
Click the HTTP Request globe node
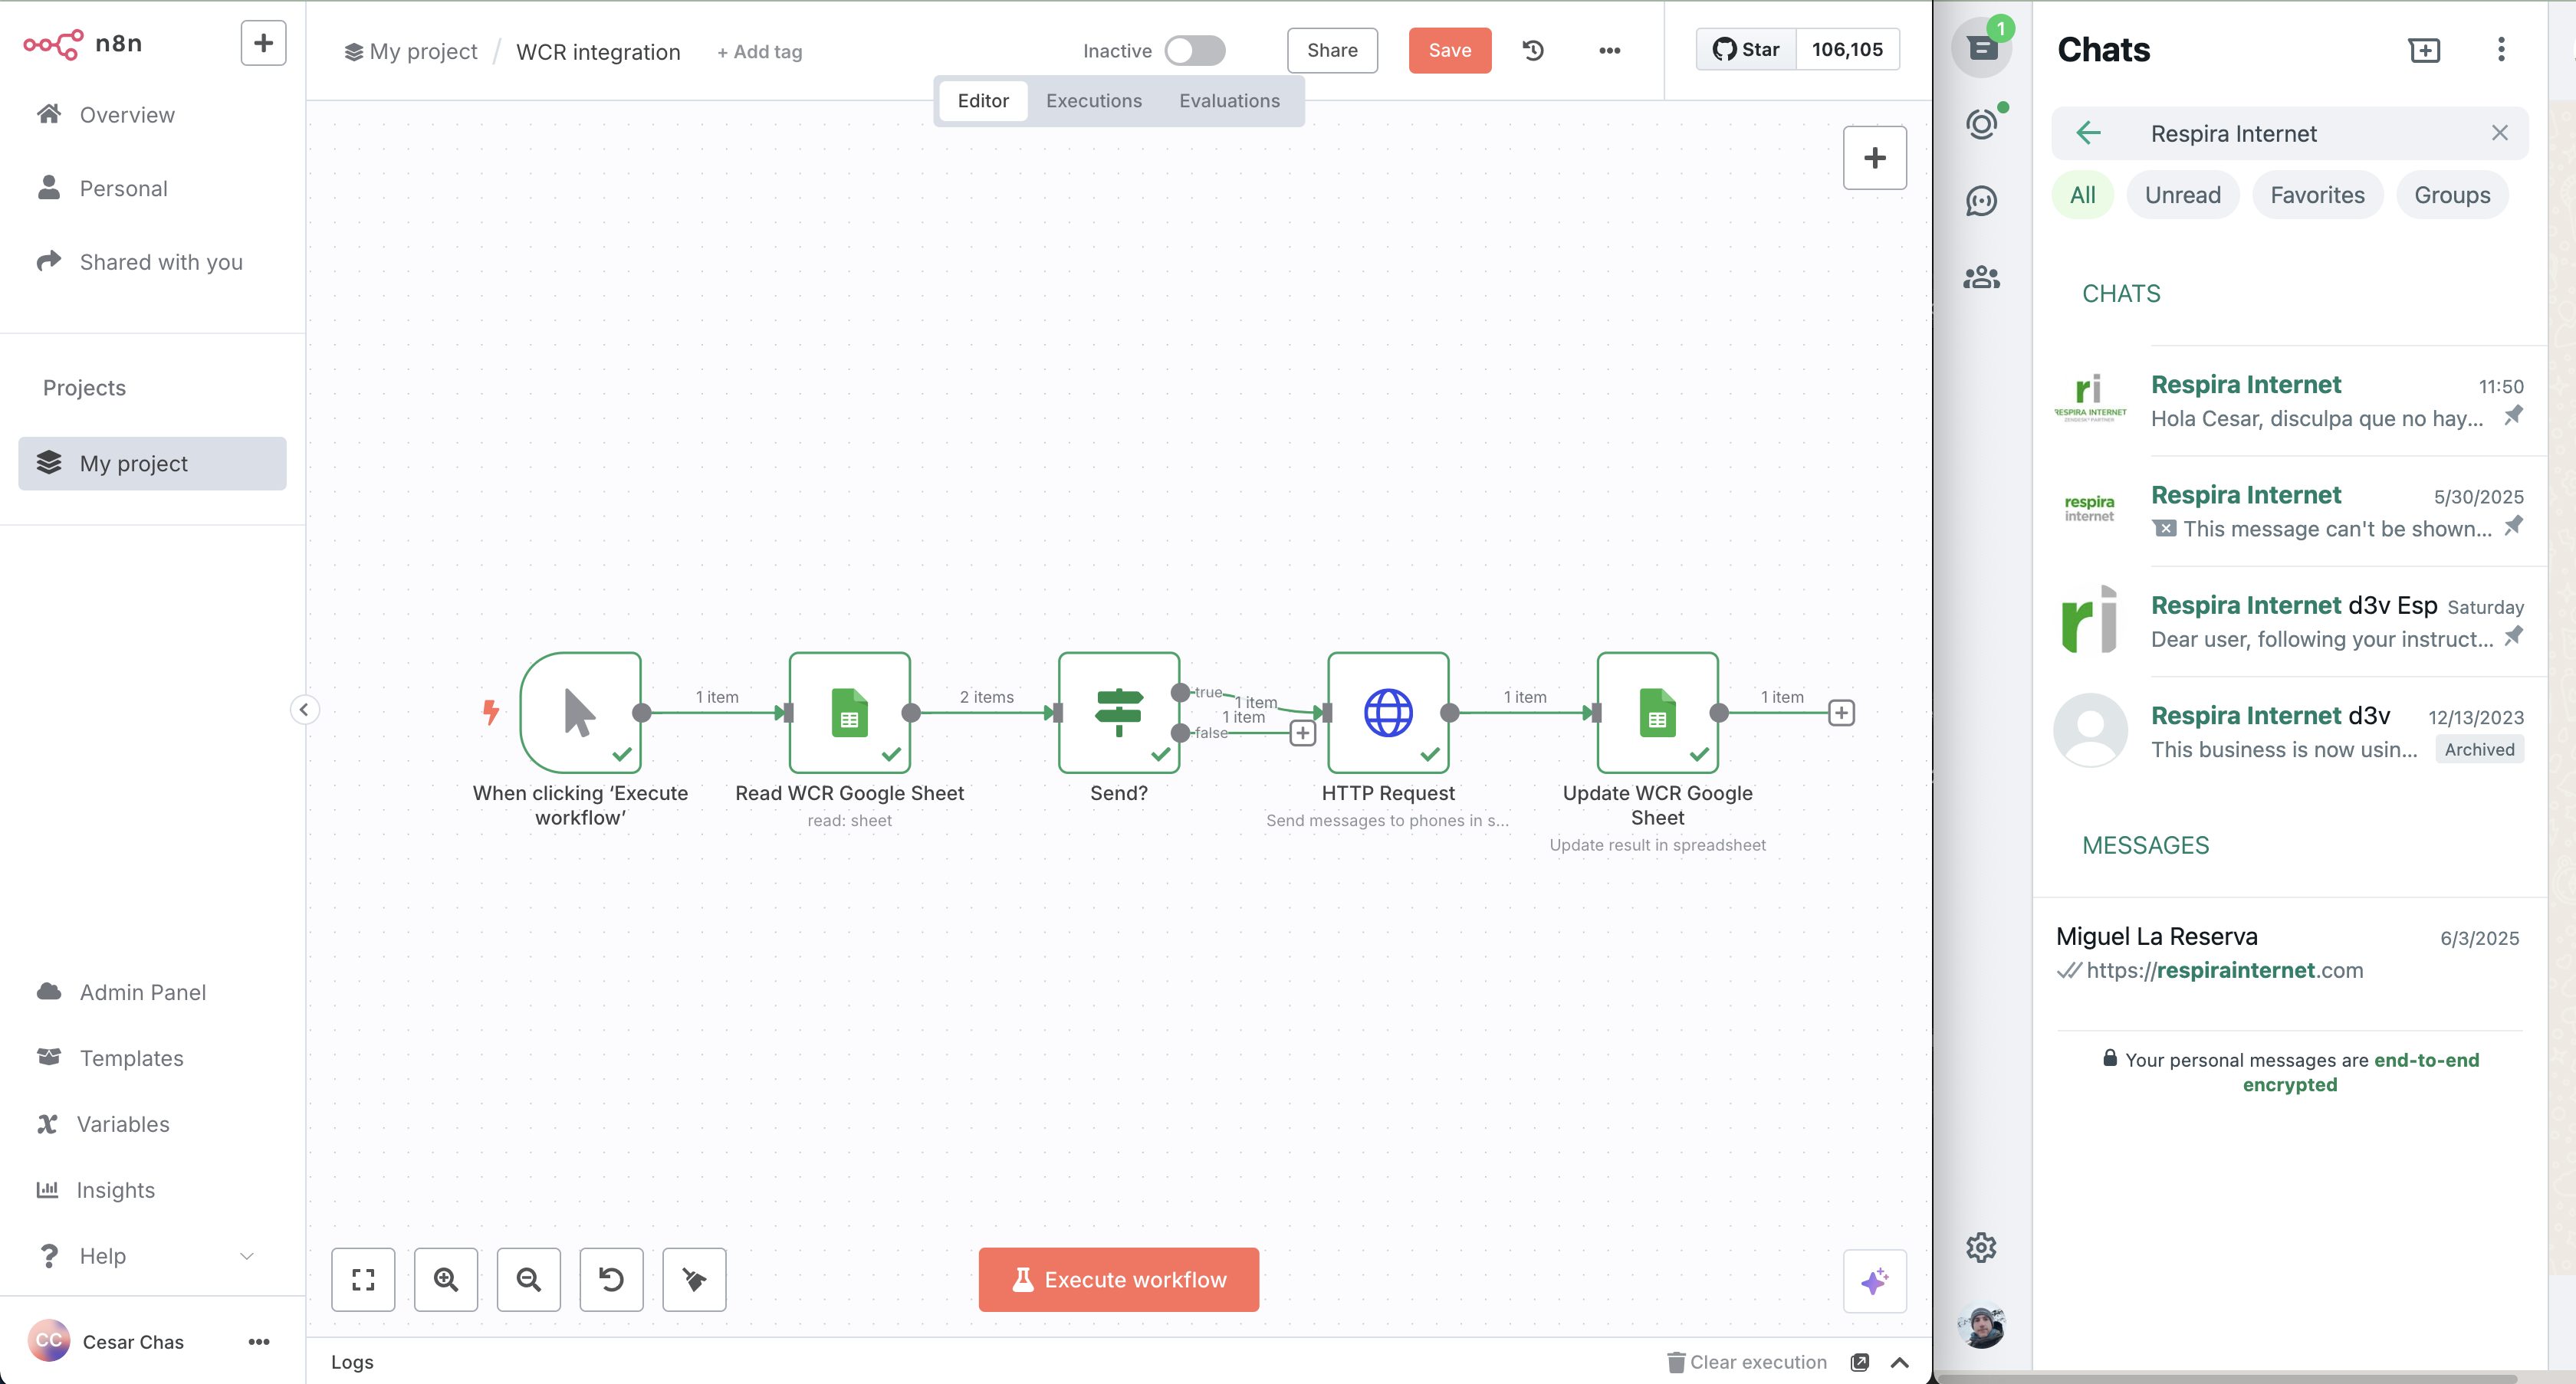coord(1387,713)
